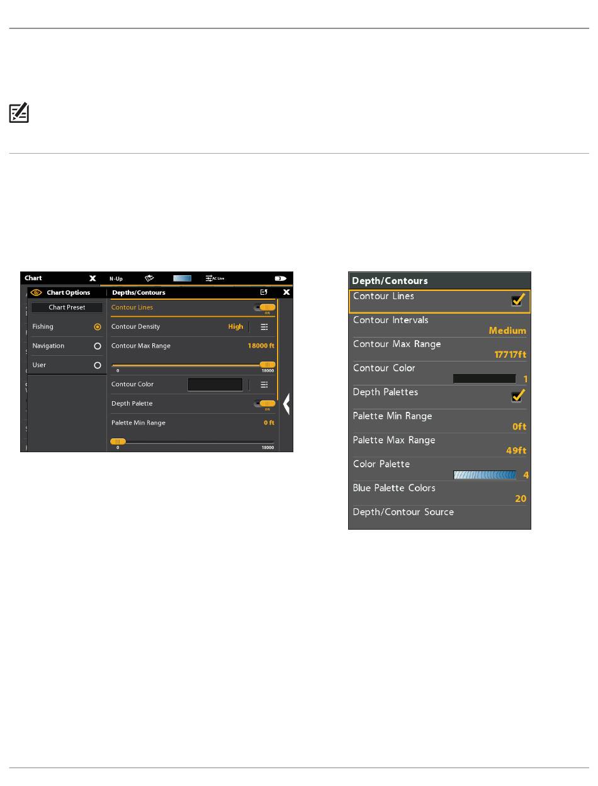The image size is (598, 786).
Task: Open the AC Live settings icon
Action: tap(215, 278)
